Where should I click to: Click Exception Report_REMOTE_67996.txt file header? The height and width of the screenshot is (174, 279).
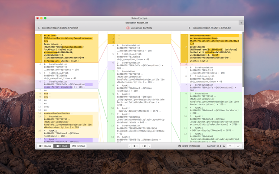[x=211, y=28]
